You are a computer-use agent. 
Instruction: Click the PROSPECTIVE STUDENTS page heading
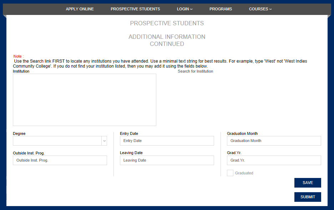coord(167,23)
